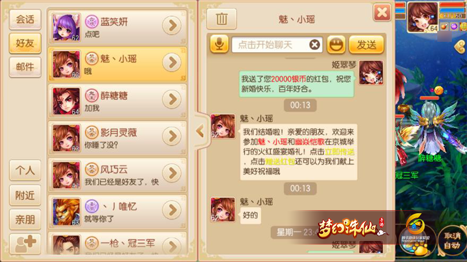This screenshot has height=262, width=467.
Task: Collapse friend list with left arrow tab
Action: 200,131
